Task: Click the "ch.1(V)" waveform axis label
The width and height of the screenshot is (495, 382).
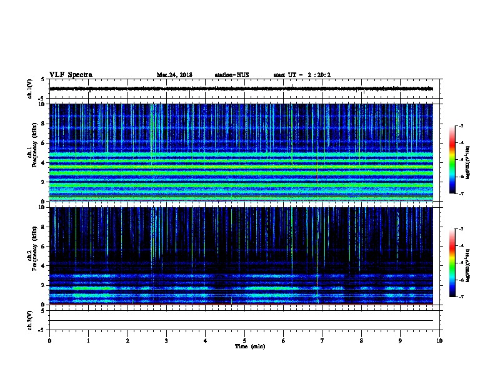Action: pos(29,89)
